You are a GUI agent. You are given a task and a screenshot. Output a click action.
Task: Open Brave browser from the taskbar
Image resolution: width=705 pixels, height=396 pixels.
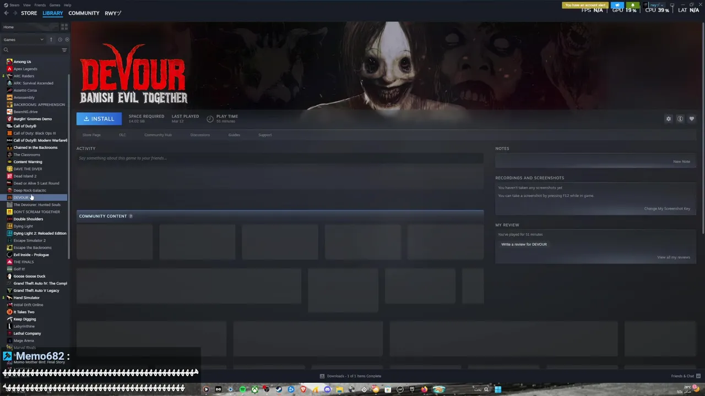coord(303,389)
